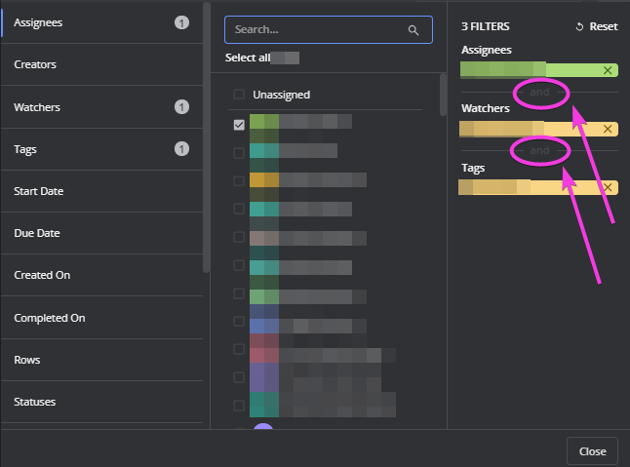Uncheck the selected green assignee checkbox

click(239, 125)
